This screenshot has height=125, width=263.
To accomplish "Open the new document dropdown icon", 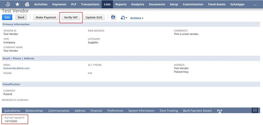I will (x=124, y=18).
